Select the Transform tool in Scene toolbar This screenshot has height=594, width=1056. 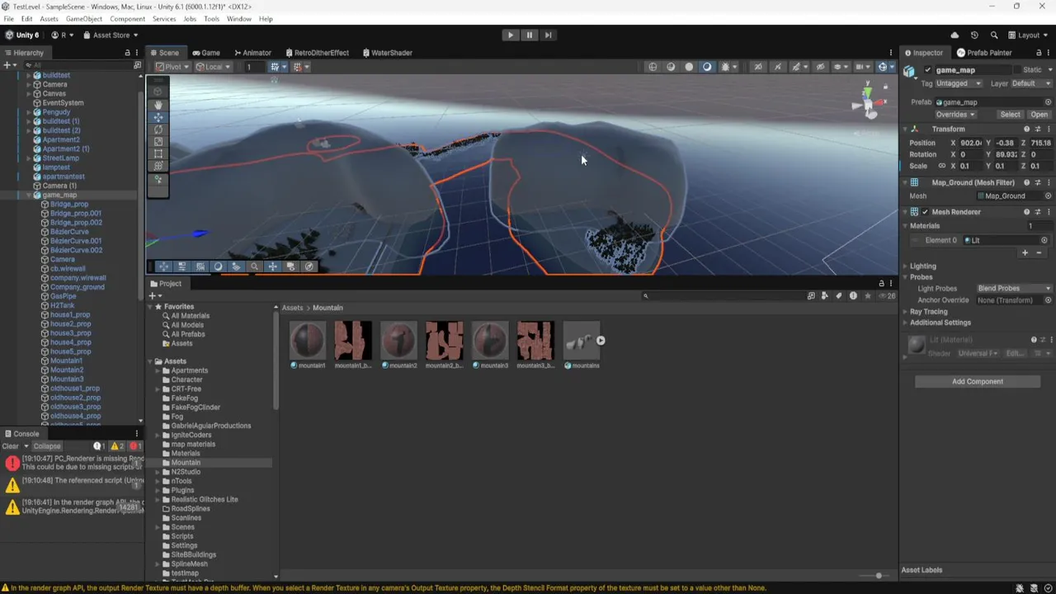[158, 166]
